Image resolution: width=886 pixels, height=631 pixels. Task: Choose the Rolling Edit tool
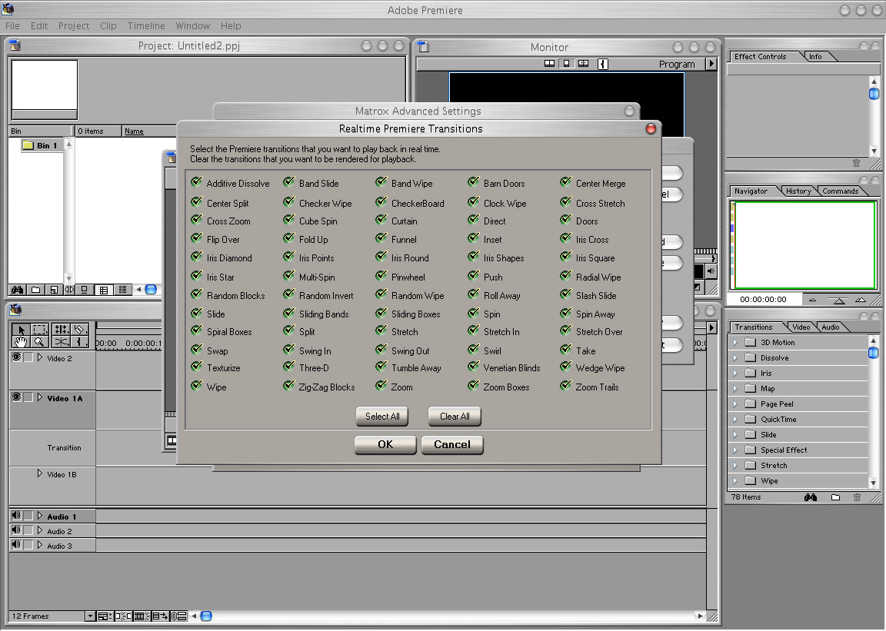click(61, 330)
